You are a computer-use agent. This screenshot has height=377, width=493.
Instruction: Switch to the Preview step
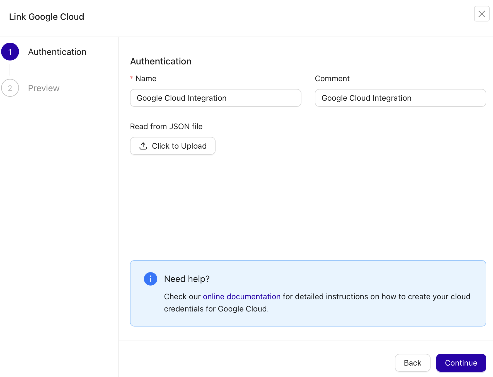coord(43,88)
